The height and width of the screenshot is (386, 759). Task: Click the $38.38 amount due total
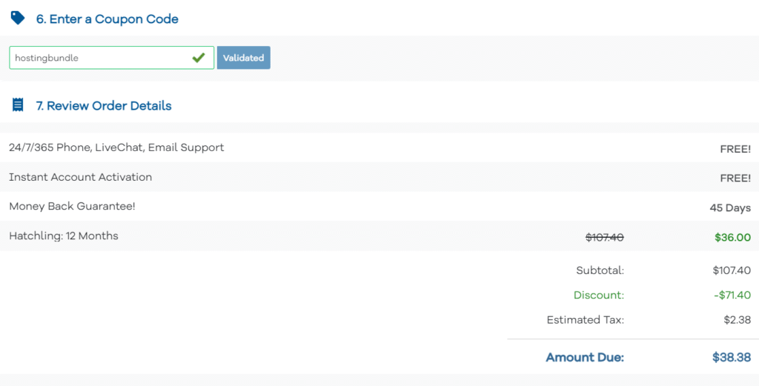coord(732,357)
